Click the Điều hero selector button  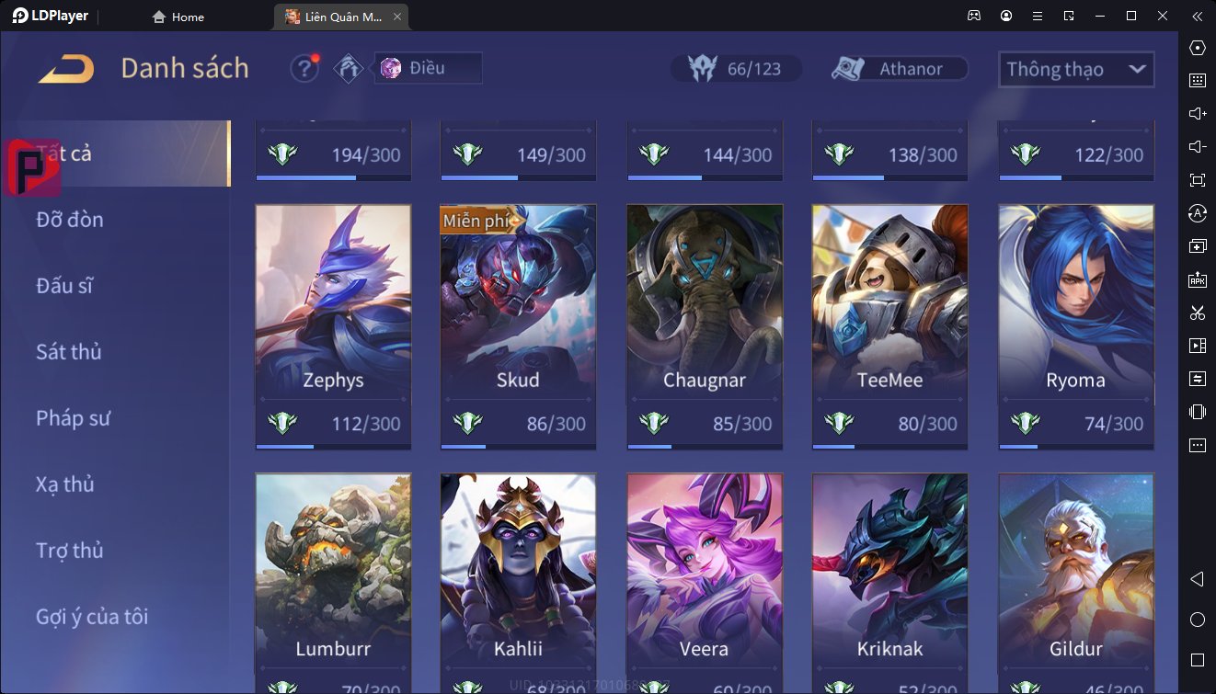(x=428, y=68)
